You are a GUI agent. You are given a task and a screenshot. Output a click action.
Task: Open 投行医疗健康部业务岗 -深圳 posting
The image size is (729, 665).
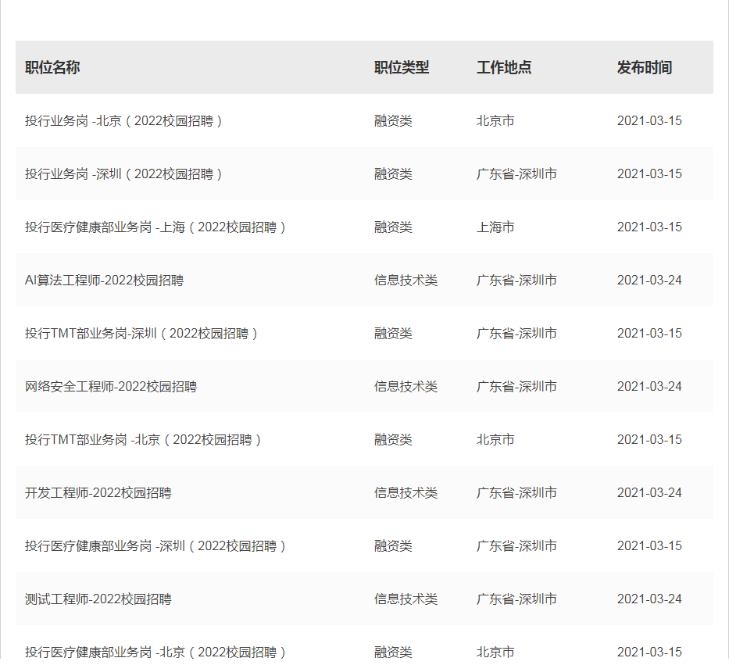click(x=155, y=546)
